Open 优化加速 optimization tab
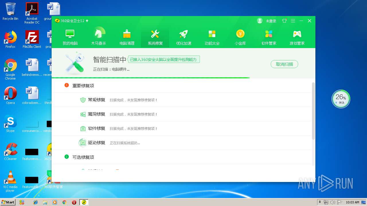 pos(183,37)
